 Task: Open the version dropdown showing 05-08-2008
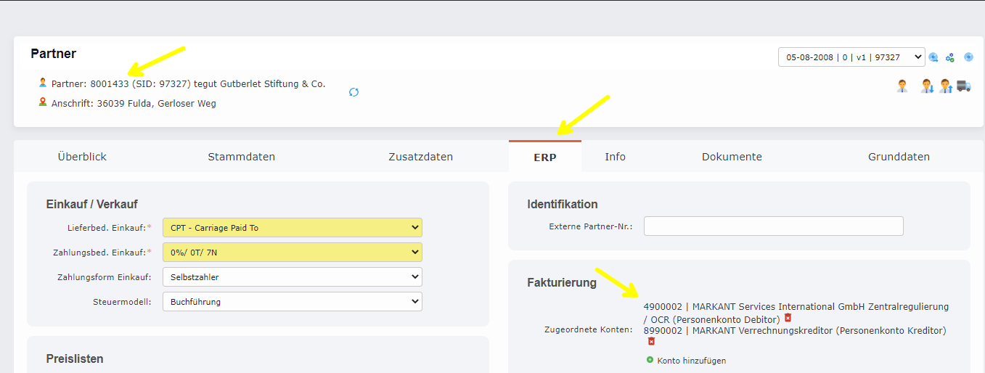point(851,57)
